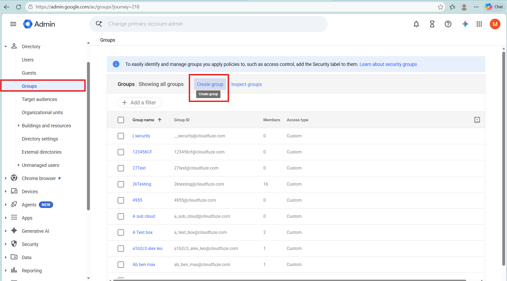Open browser profile icon

(x=464, y=7)
